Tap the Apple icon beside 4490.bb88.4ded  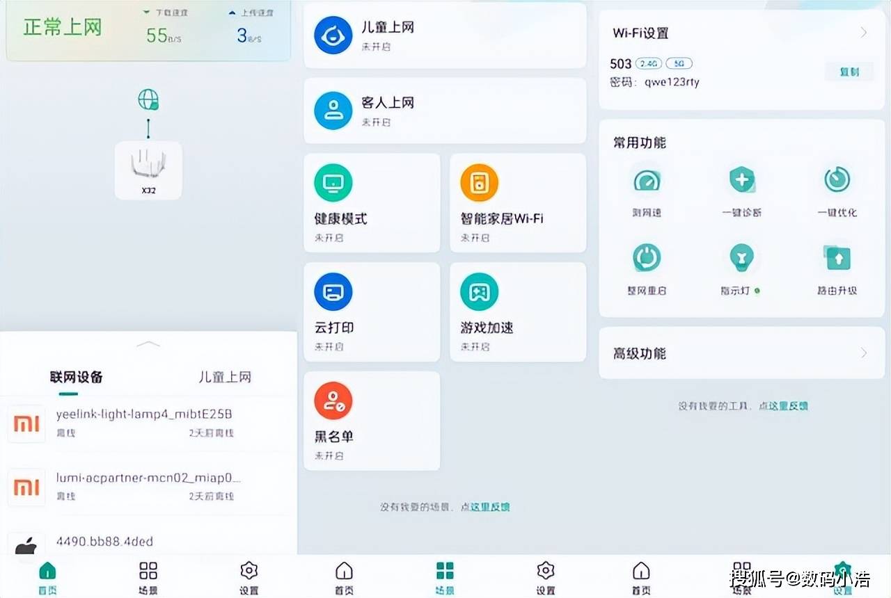26,547
